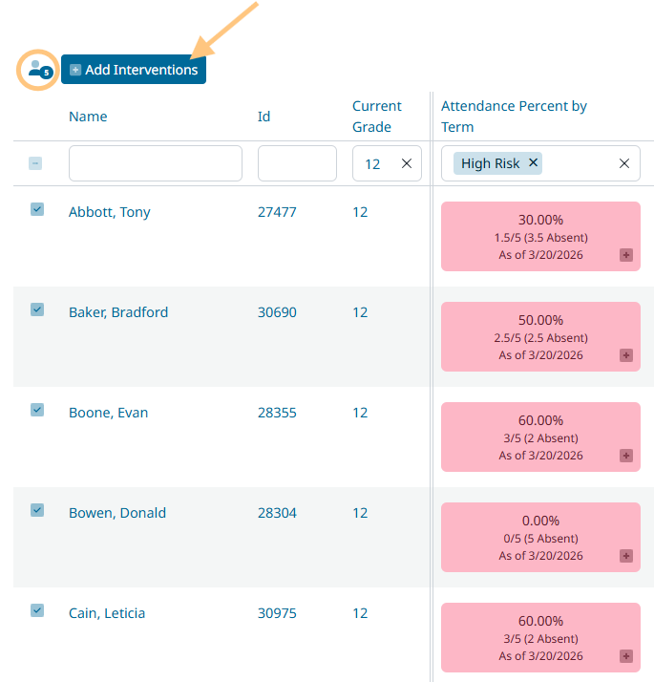654x682 pixels.
Task: Uncheck Tony Abbott's row checkbox
Action: coord(37,209)
